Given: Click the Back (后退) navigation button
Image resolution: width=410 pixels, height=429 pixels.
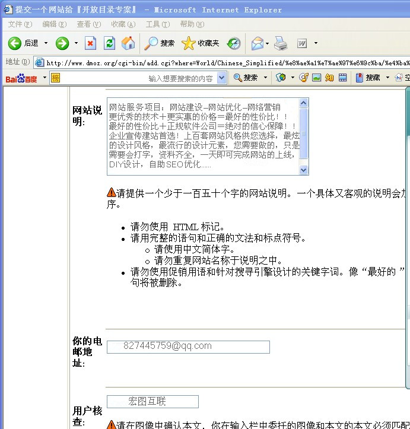Looking at the screenshot, I should tap(24, 43).
